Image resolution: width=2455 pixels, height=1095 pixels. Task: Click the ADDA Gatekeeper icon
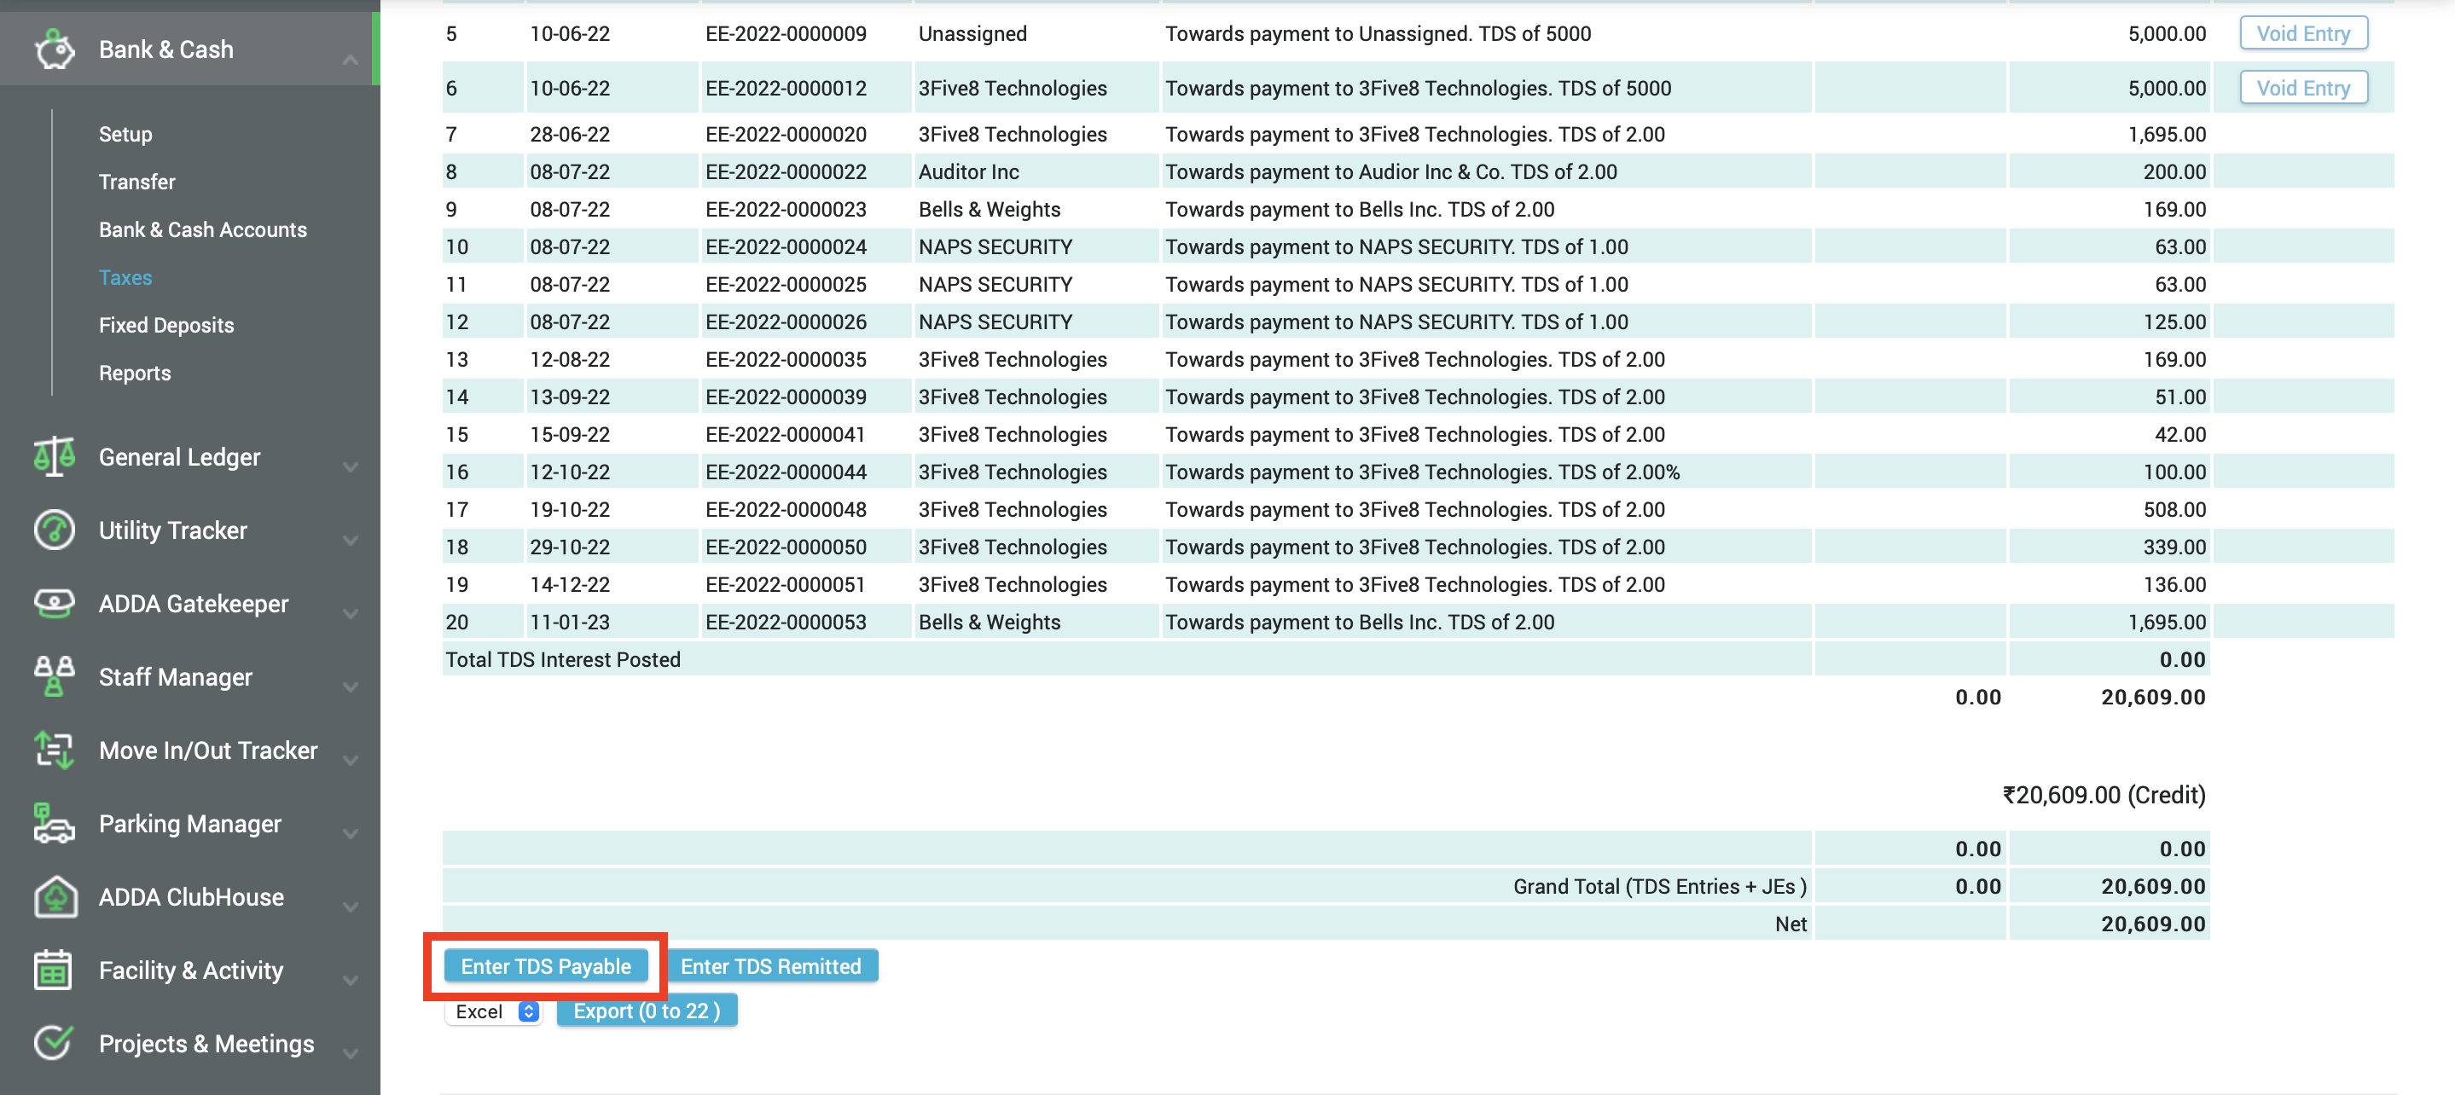coord(54,602)
